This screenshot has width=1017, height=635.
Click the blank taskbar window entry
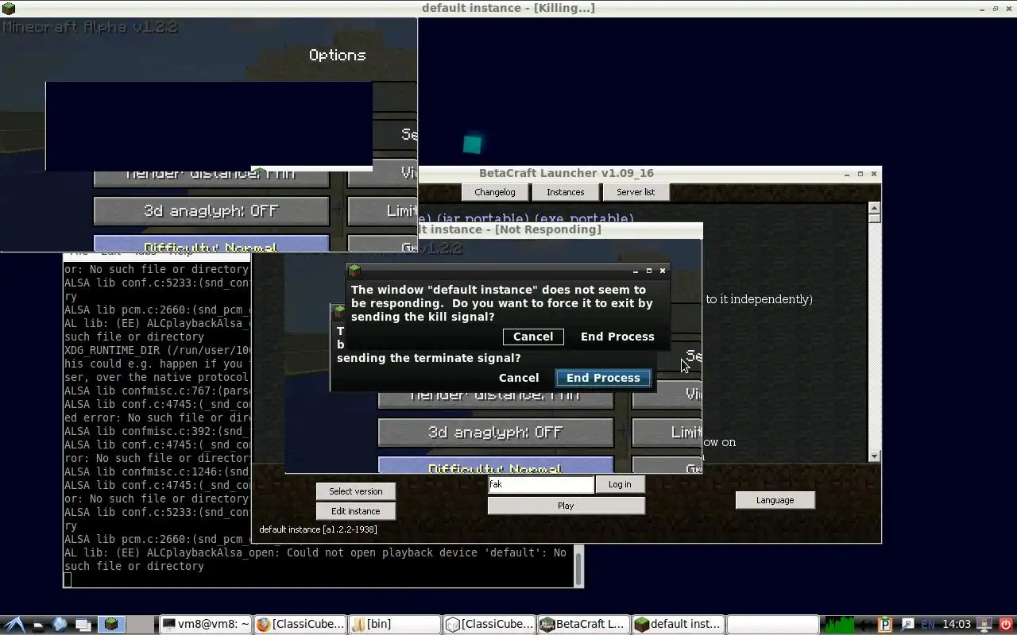click(773, 624)
